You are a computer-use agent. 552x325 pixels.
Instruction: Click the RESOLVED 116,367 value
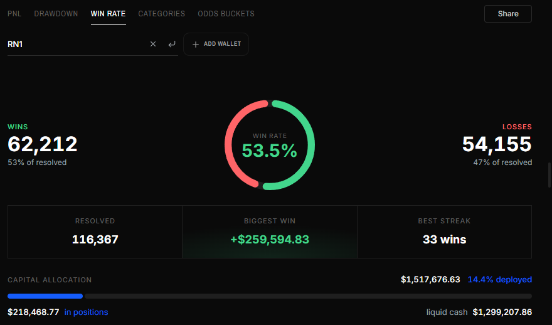(95, 240)
